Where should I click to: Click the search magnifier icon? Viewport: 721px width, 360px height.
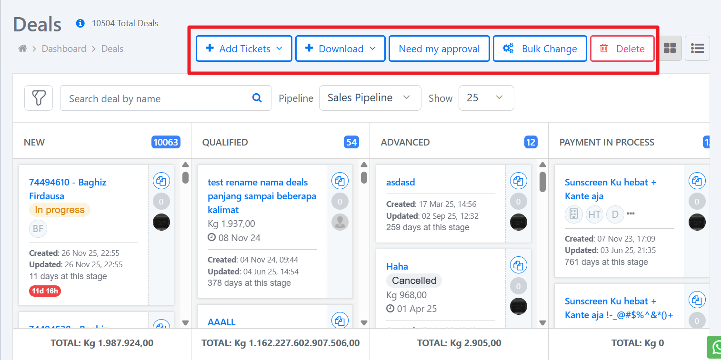click(257, 98)
